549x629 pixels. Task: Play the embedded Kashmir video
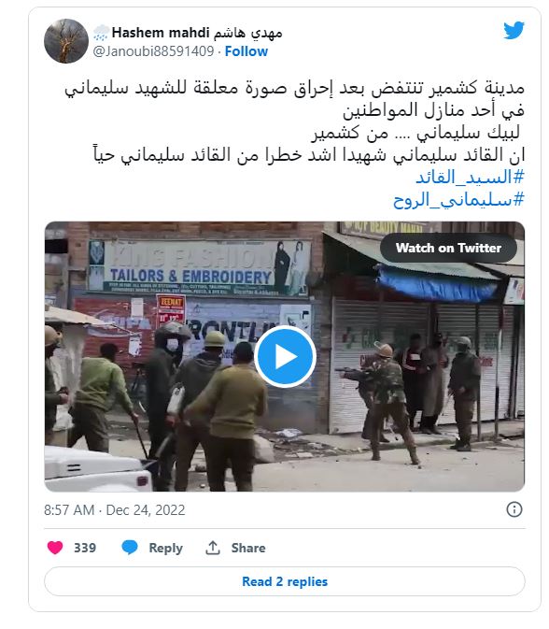tap(285, 356)
